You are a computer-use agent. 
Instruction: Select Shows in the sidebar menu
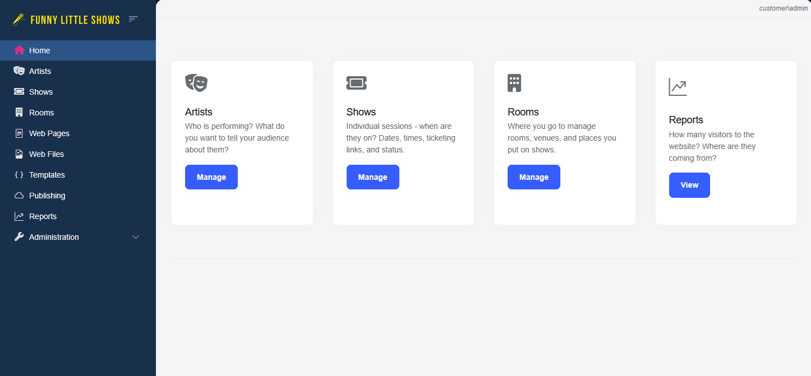[x=78, y=92]
